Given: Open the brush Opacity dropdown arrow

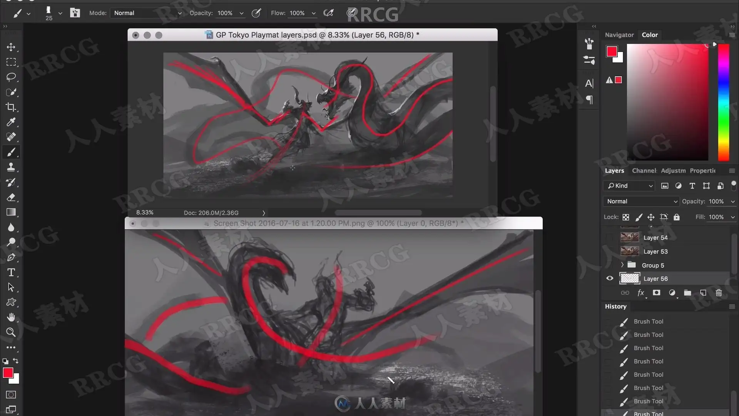Looking at the screenshot, I should tap(241, 13).
